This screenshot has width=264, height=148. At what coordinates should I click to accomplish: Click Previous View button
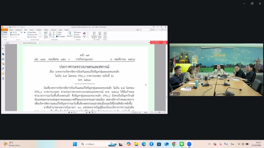pyautogui.click(x=15, y=35)
